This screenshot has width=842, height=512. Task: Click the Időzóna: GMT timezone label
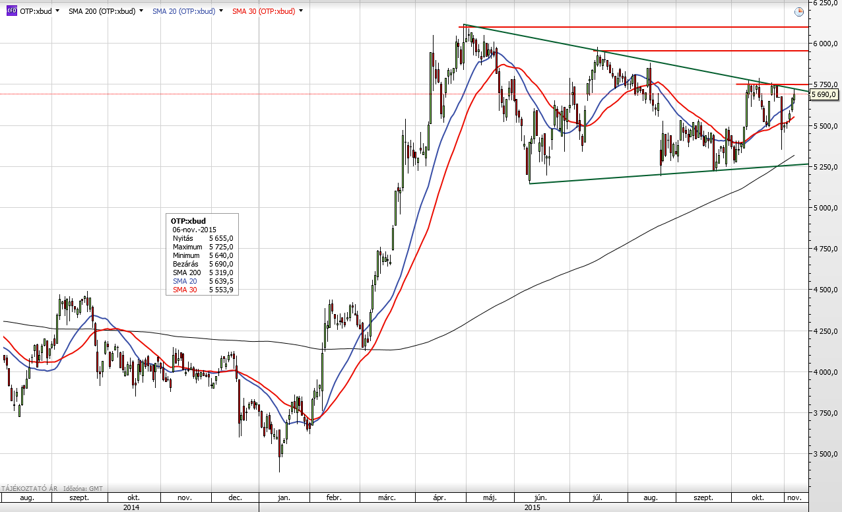pyautogui.click(x=84, y=488)
